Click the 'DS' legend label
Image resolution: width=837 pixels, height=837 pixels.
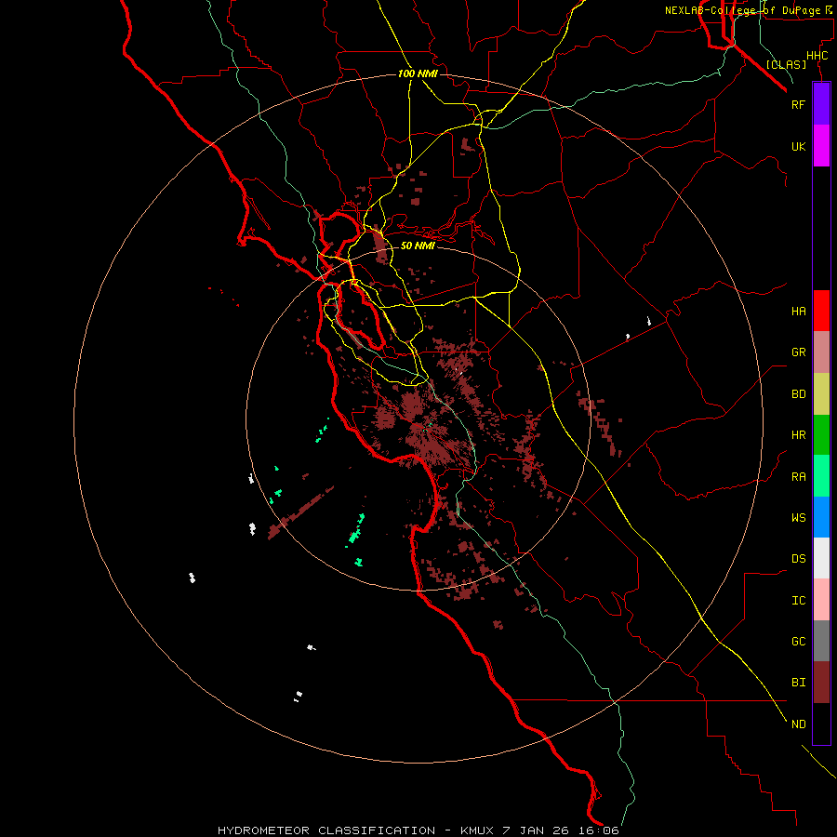click(799, 559)
